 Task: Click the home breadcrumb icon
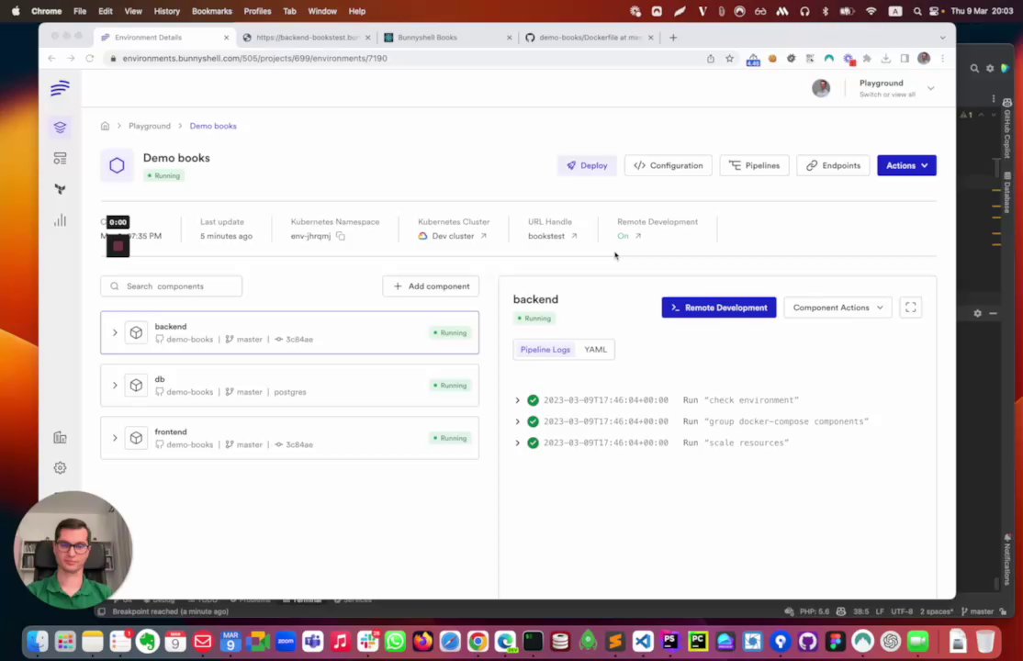pyautogui.click(x=105, y=126)
